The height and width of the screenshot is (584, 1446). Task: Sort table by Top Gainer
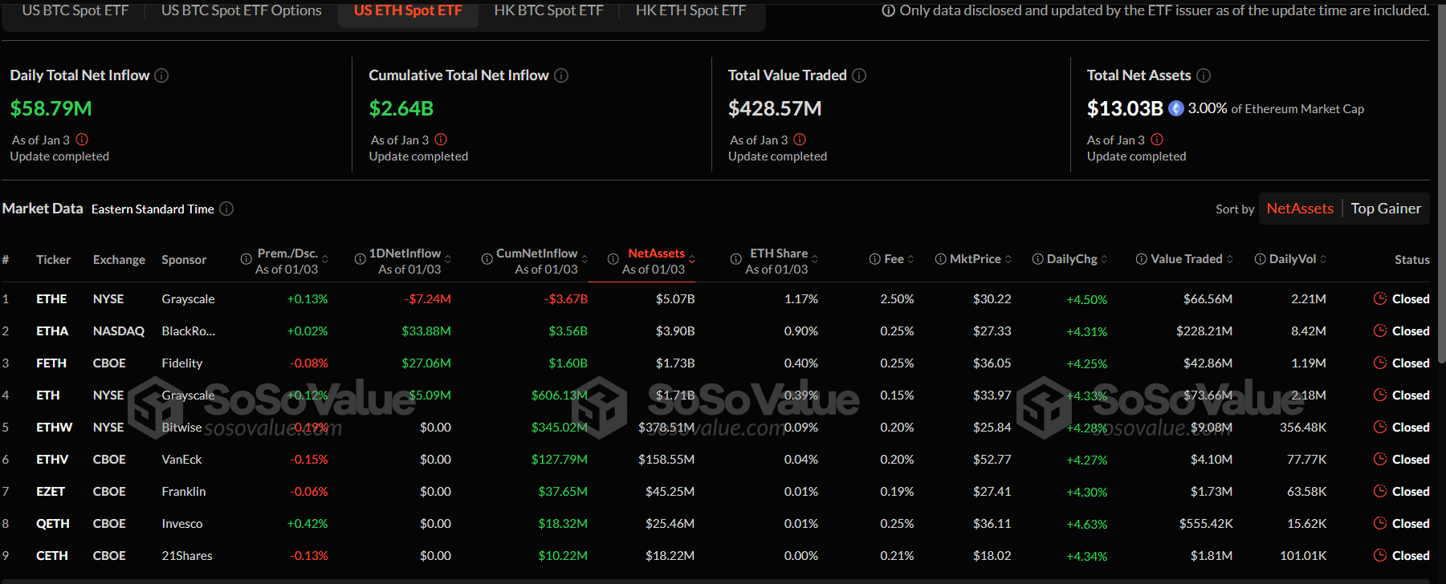(1386, 209)
